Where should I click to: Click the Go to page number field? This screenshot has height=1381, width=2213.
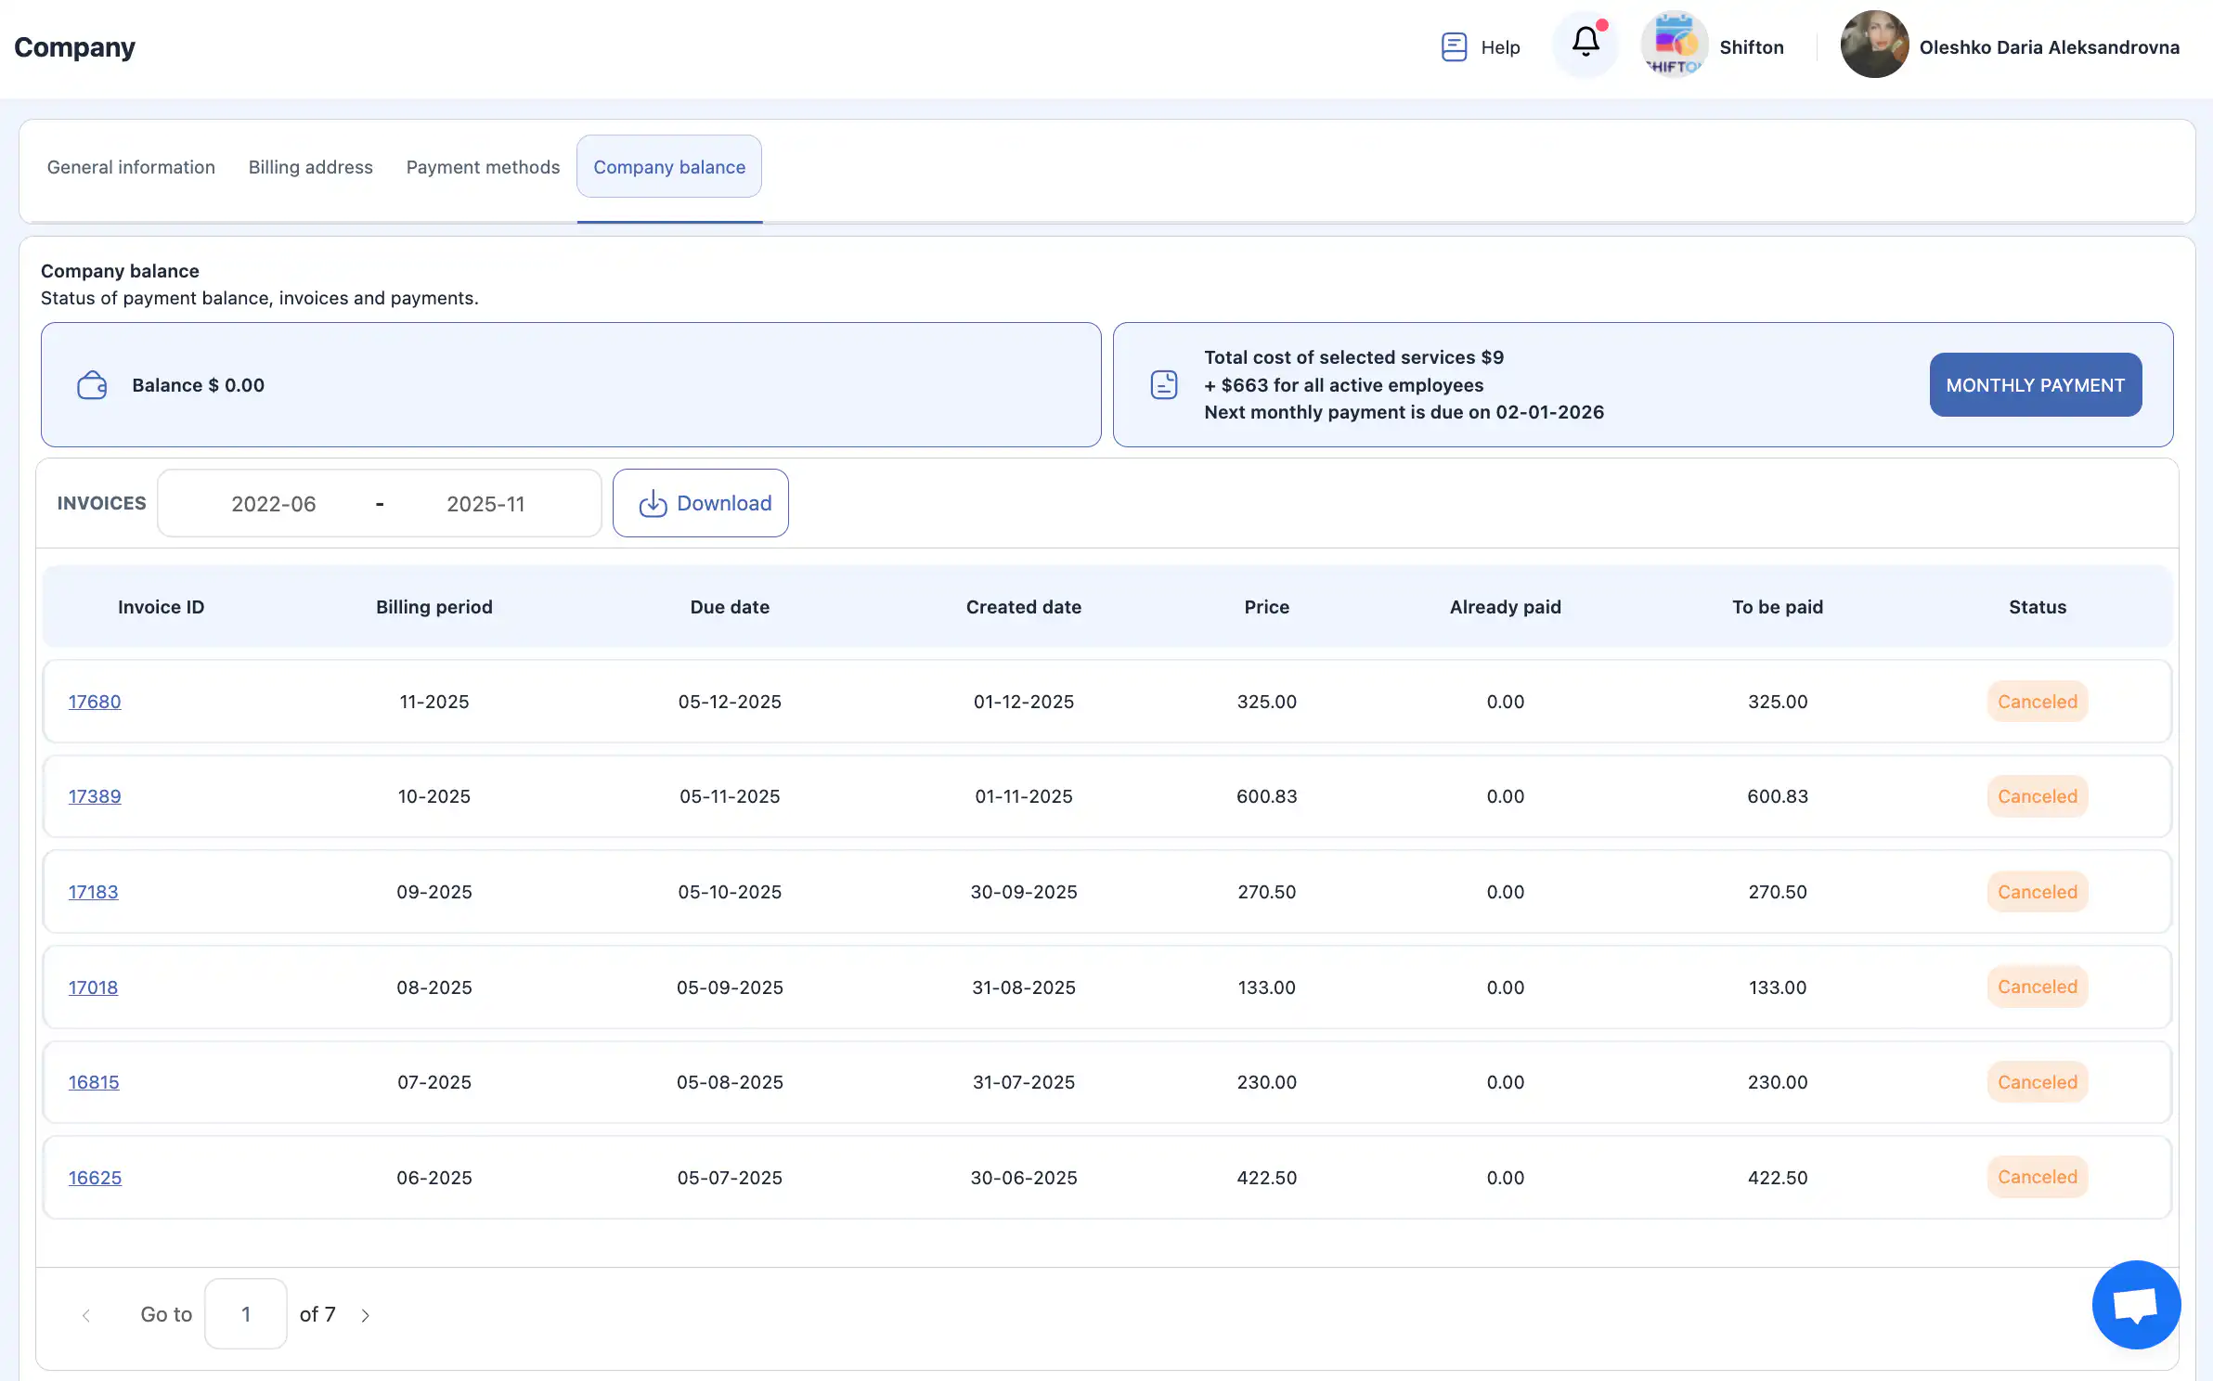[246, 1314]
